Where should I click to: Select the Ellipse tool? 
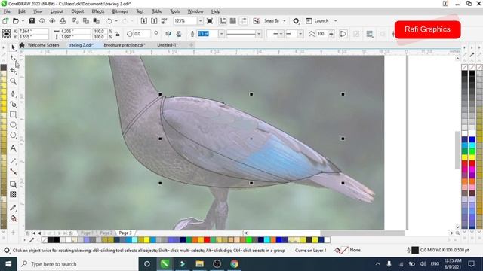click(x=14, y=125)
